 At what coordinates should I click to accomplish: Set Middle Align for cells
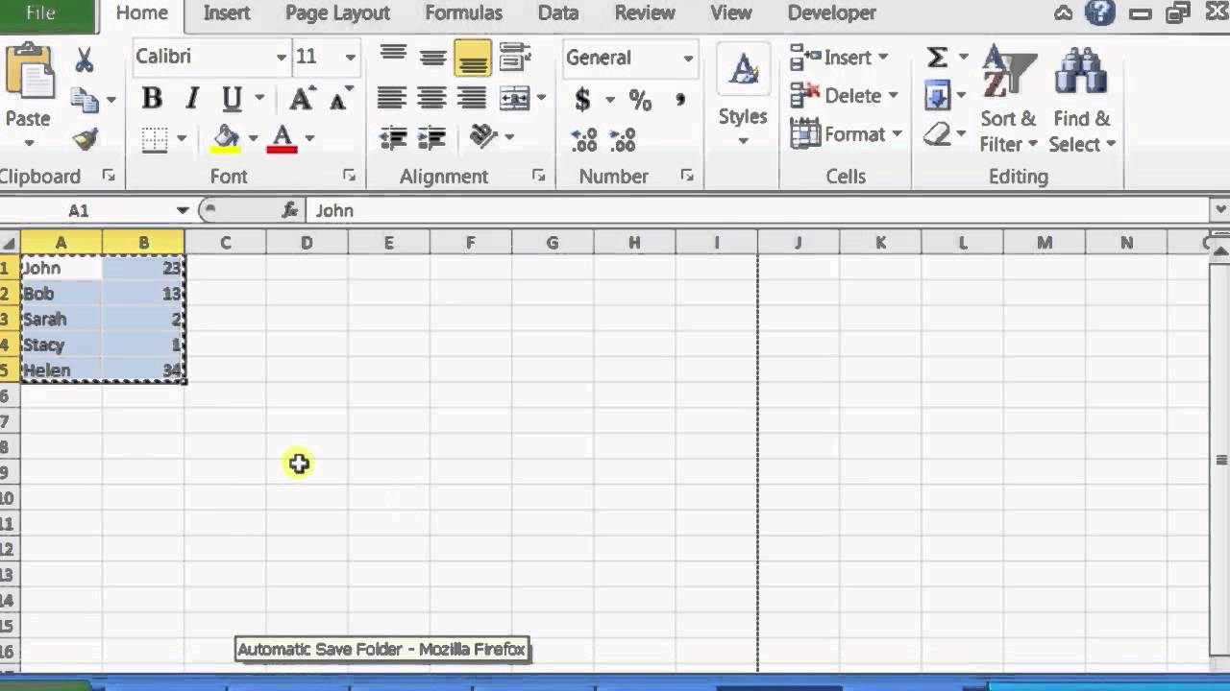[x=432, y=58]
